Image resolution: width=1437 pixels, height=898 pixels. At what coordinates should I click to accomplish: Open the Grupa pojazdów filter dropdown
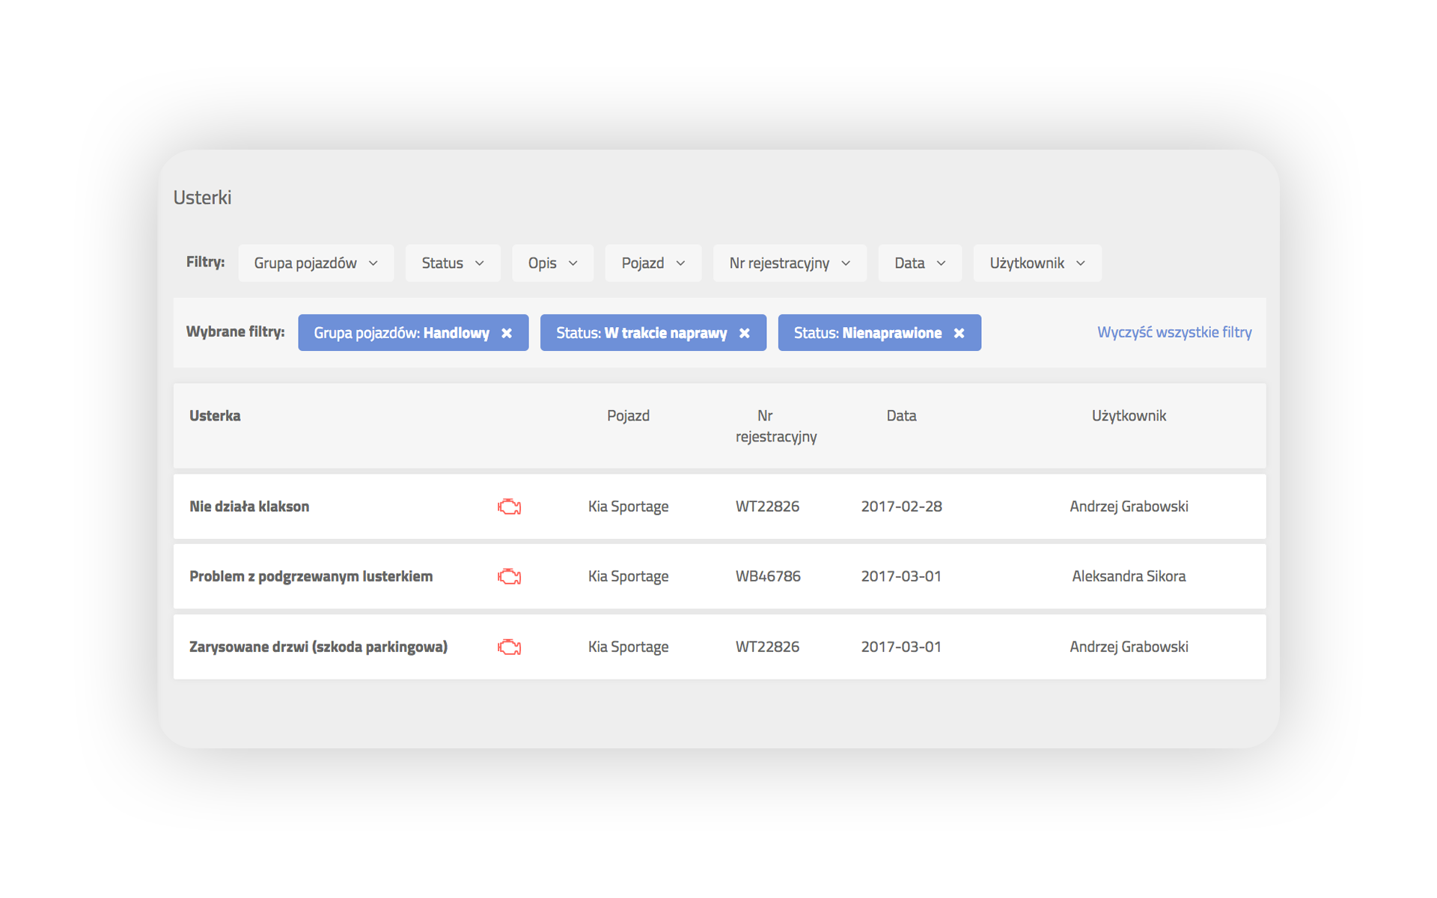point(315,263)
